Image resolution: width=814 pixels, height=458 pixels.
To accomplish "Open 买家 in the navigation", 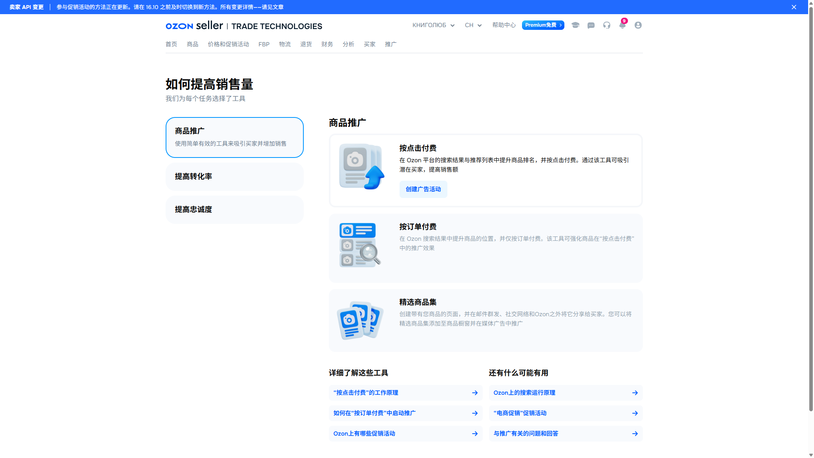I will coord(370,44).
